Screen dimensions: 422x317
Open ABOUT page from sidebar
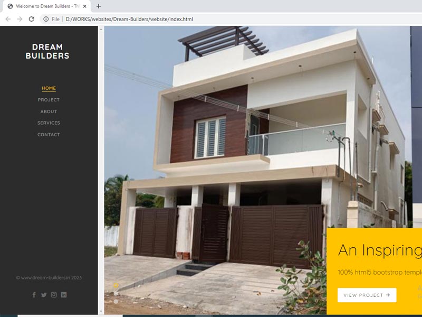point(49,111)
